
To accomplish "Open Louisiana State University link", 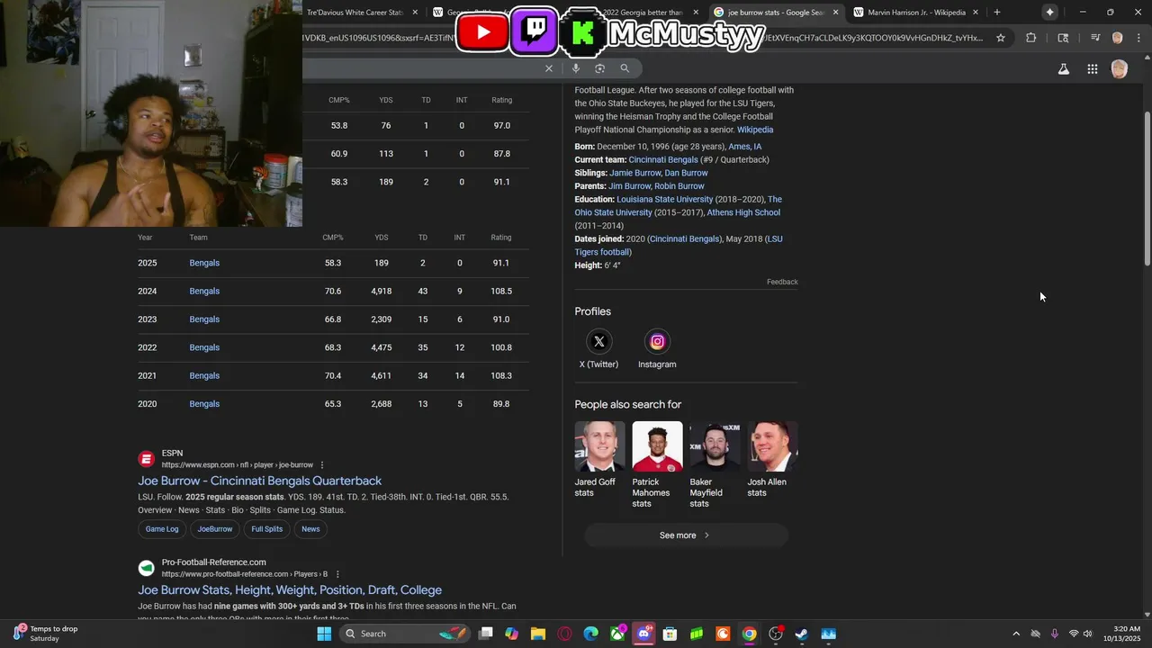I will coord(664,199).
